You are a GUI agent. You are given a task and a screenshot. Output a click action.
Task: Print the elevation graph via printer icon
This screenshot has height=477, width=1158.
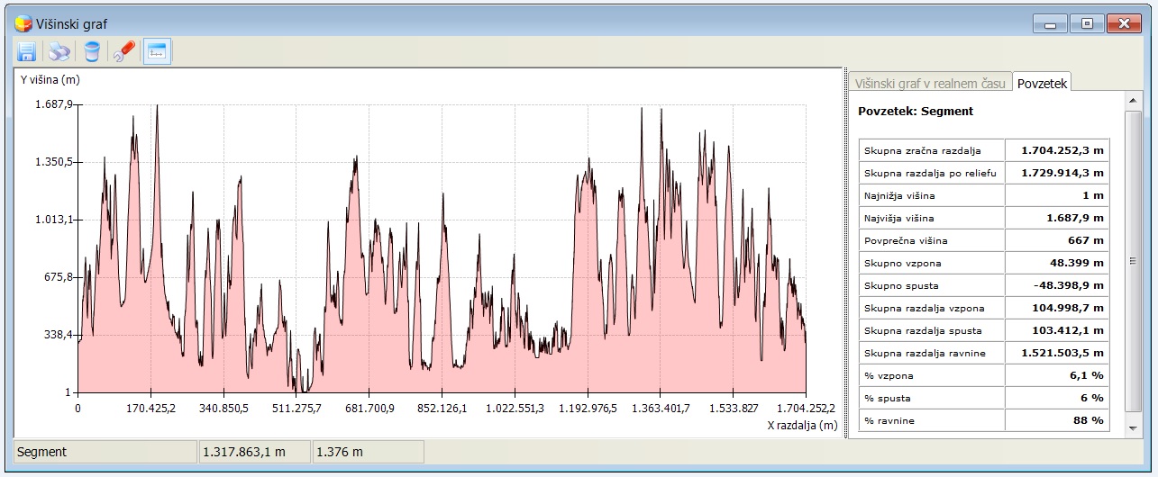[59, 52]
